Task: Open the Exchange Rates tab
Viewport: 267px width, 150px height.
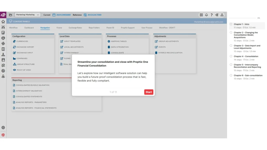Action: coord(75,28)
